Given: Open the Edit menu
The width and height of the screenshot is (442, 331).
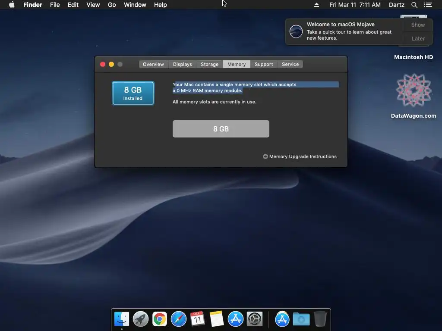Looking at the screenshot, I should pyautogui.click(x=73, y=5).
